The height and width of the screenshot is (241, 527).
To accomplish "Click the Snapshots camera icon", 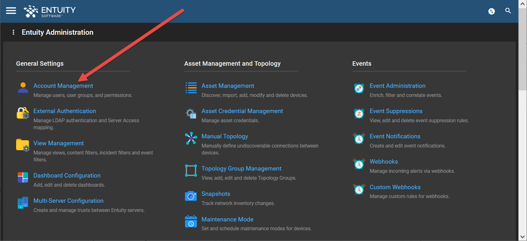I will click(191, 196).
